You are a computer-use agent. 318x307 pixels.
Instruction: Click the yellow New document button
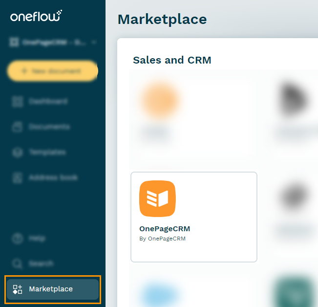[x=53, y=71]
